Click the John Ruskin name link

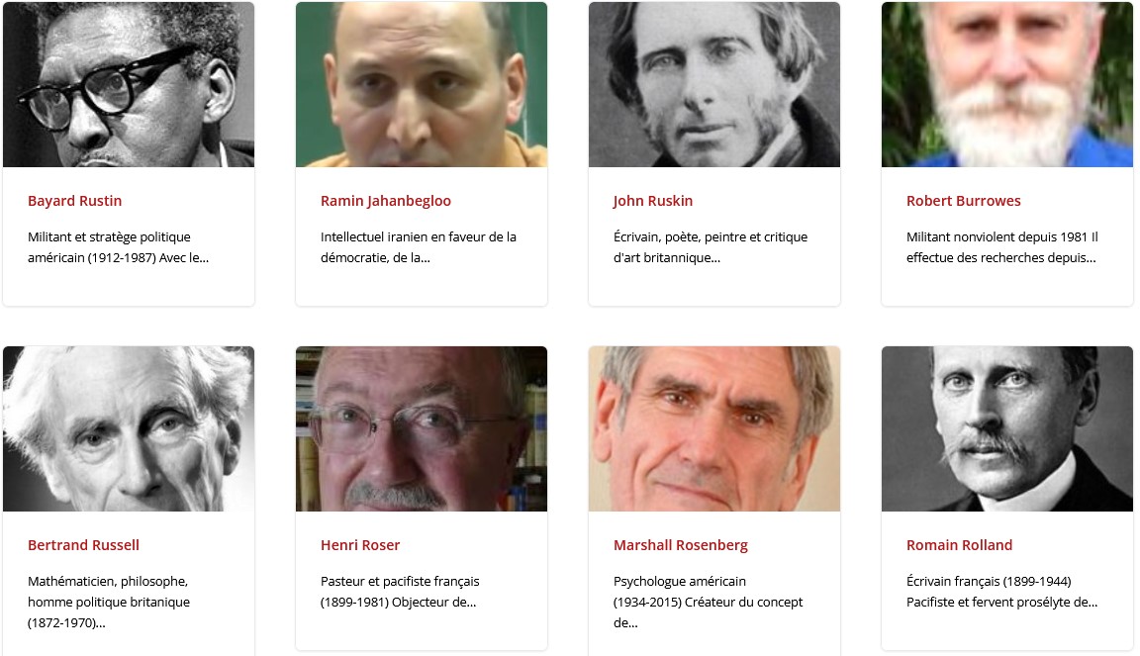click(x=653, y=201)
